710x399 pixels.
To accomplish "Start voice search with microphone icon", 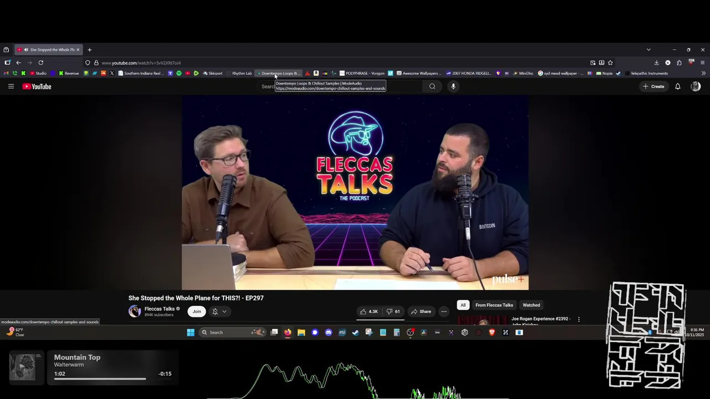I will (453, 86).
